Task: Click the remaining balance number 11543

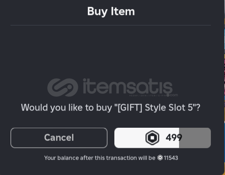Action: click(171, 158)
